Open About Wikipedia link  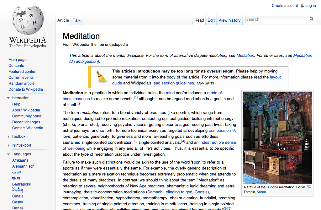26,110
